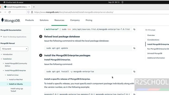Open the Resources menu
The width and height of the screenshot is (169, 95).
(59, 20)
